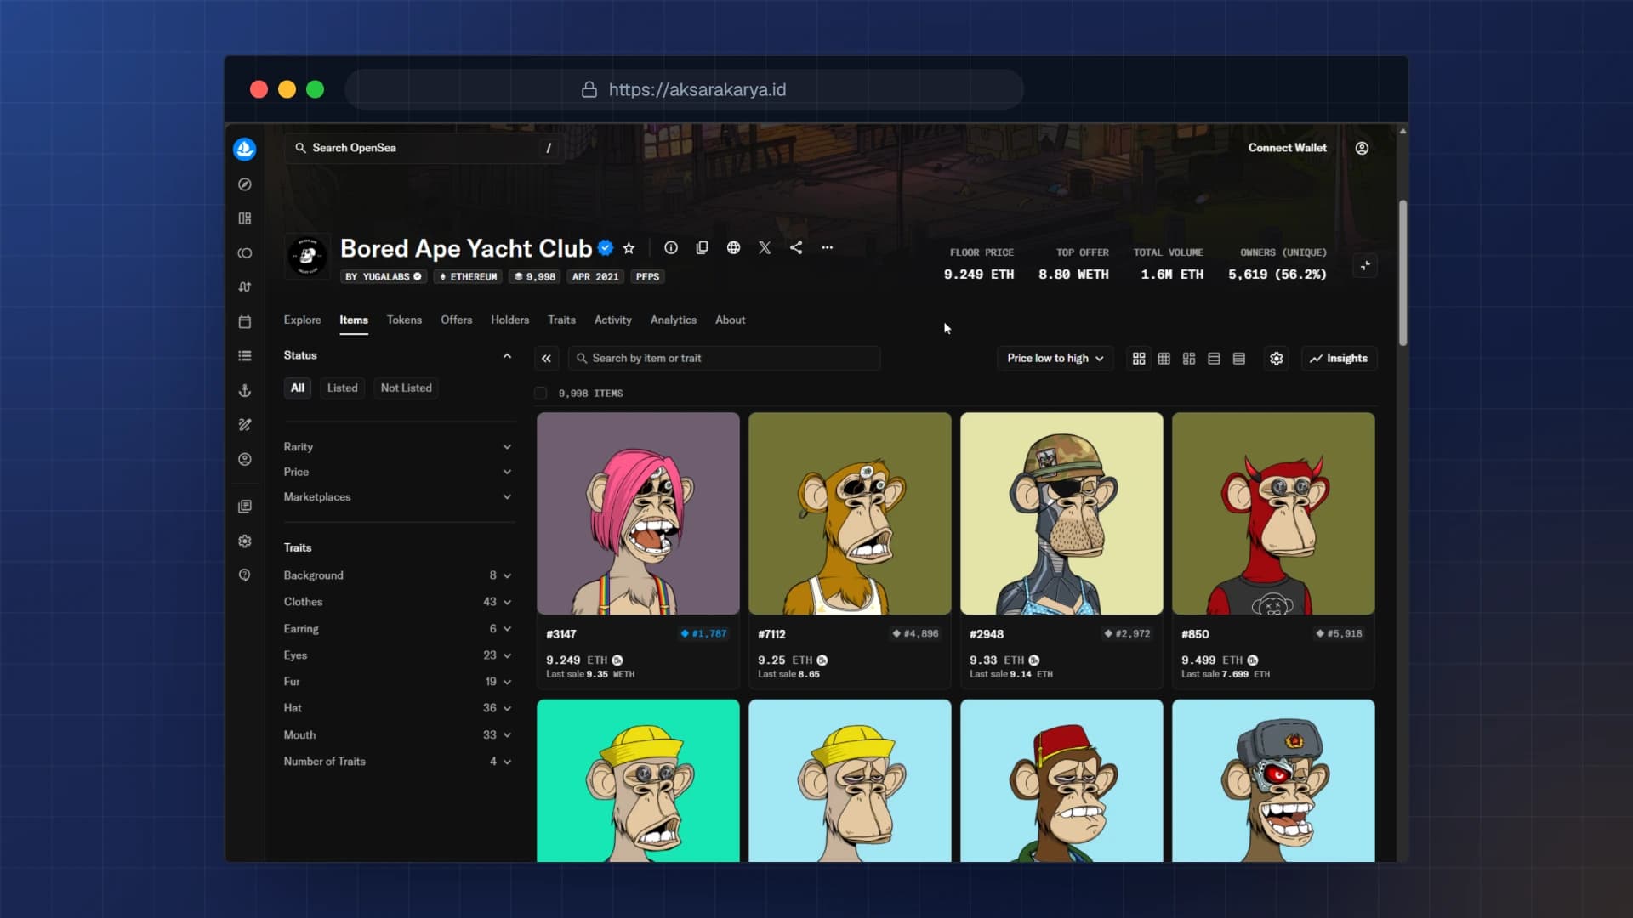Open the Analytics tab
The height and width of the screenshot is (918, 1633).
pyautogui.click(x=674, y=320)
